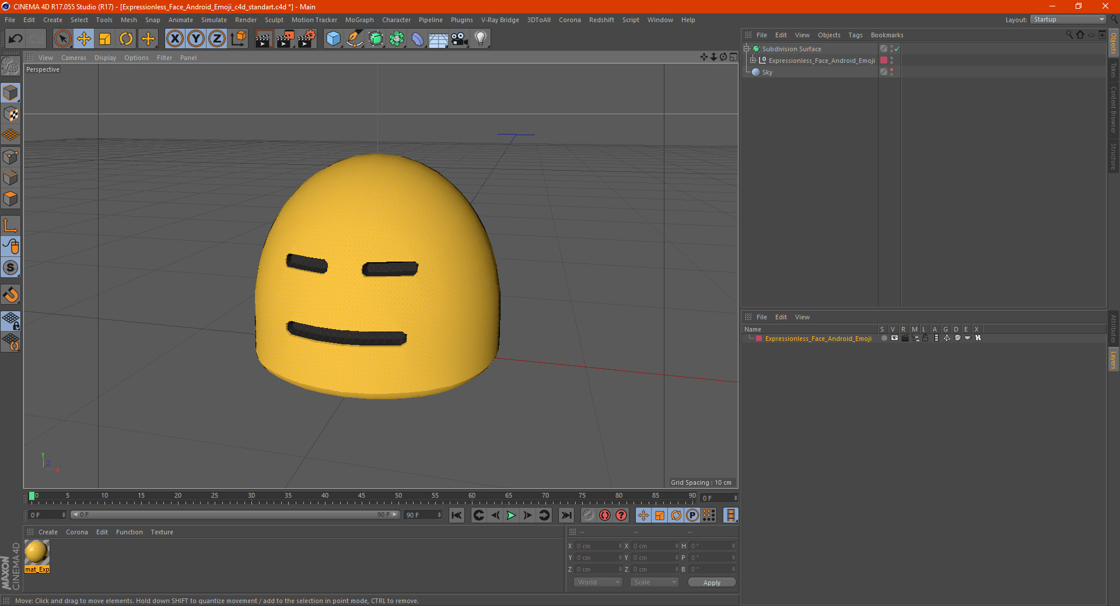Open Edit Render Settings
The image size is (1120, 606).
[307, 39]
